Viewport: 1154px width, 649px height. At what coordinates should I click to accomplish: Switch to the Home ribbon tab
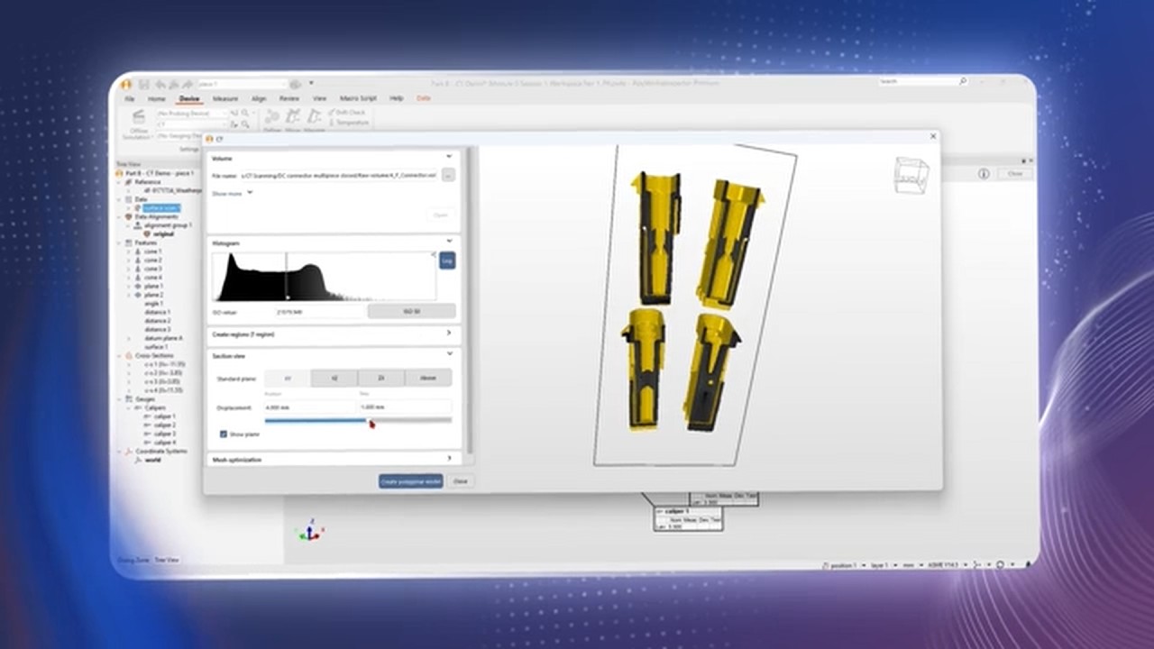tap(157, 98)
